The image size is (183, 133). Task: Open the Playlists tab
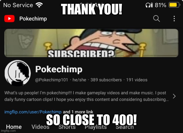[x=96, y=127]
